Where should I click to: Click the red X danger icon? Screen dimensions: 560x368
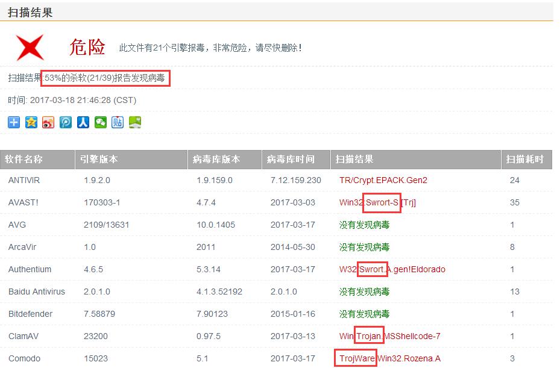pyautogui.click(x=30, y=48)
